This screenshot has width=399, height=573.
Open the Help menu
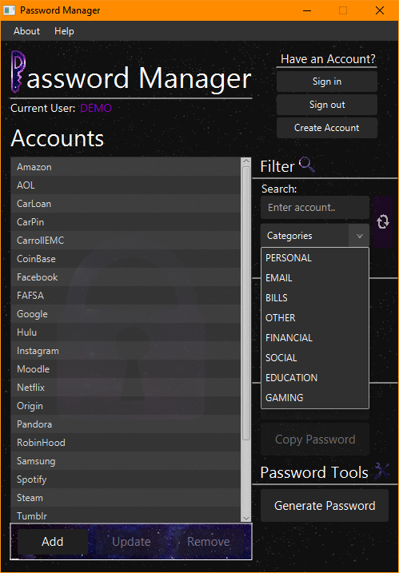[x=64, y=31]
